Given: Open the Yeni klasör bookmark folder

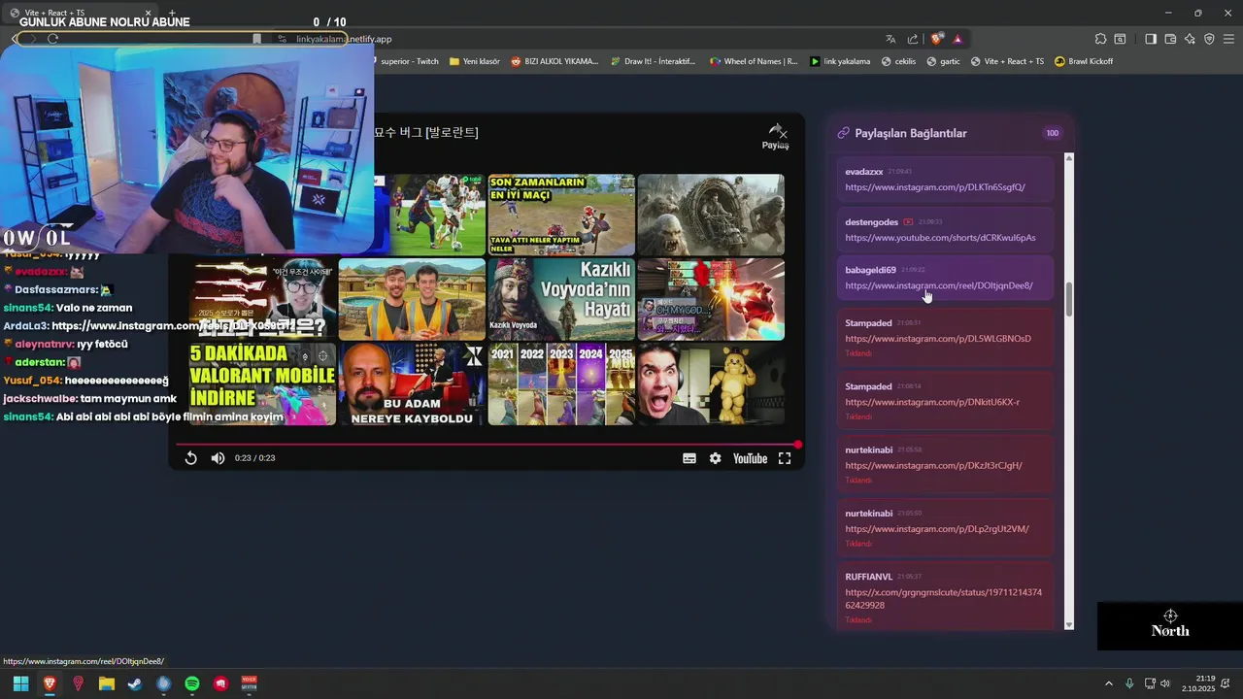Looking at the screenshot, I should pos(475,61).
